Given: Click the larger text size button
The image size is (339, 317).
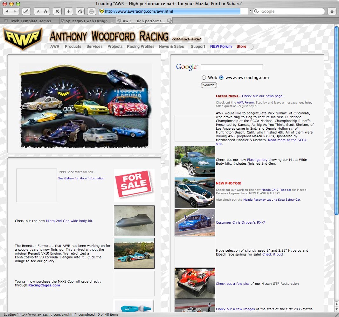Looking at the screenshot, I should click(45, 11).
